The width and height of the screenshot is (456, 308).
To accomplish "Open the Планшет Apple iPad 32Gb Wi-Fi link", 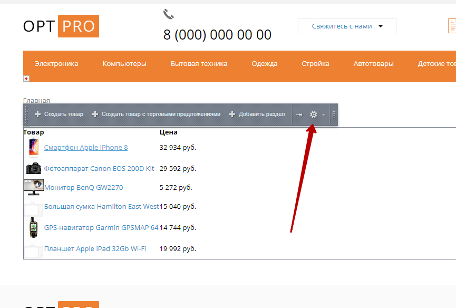I will click(95, 249).
